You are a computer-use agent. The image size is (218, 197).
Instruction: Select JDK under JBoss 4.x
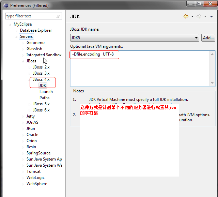(43, 86)
